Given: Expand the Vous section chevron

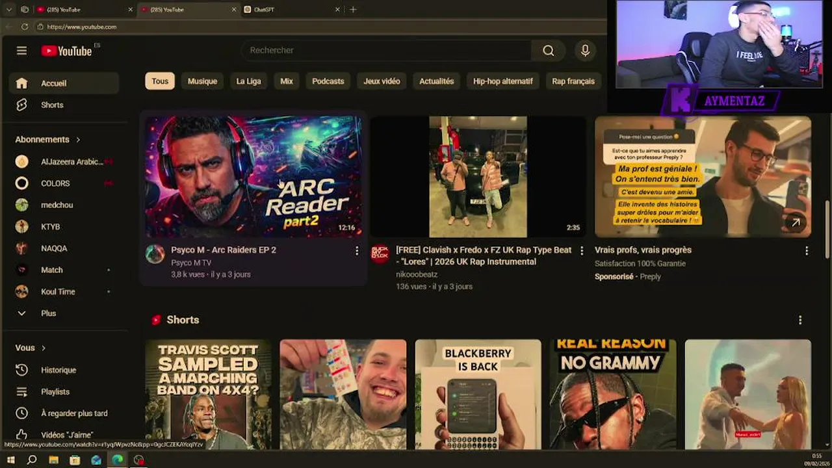Looking at the screenshot, I should [44, 348].
